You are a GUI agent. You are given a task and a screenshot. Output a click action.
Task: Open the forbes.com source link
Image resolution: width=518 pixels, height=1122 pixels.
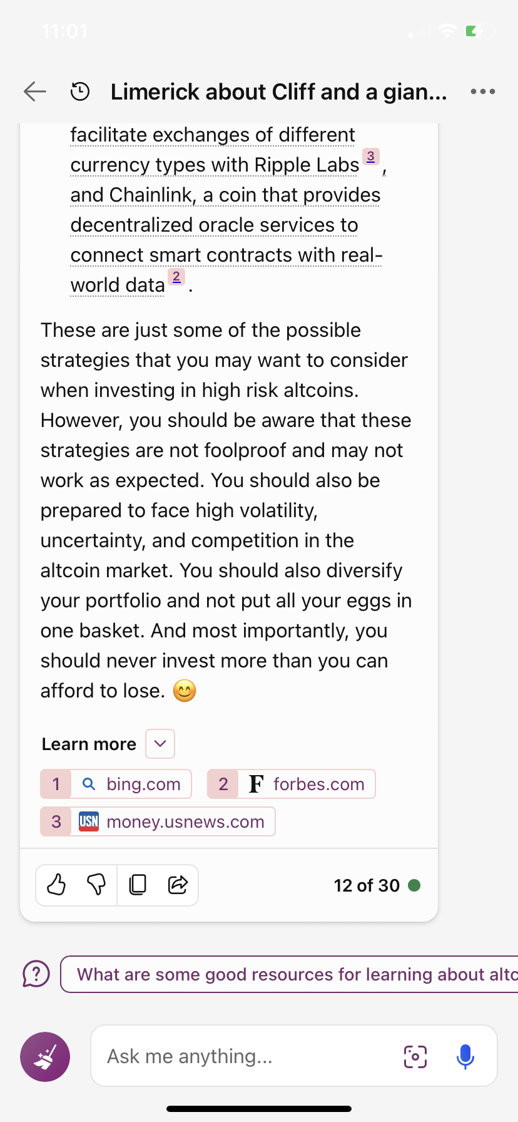(292, 784)
